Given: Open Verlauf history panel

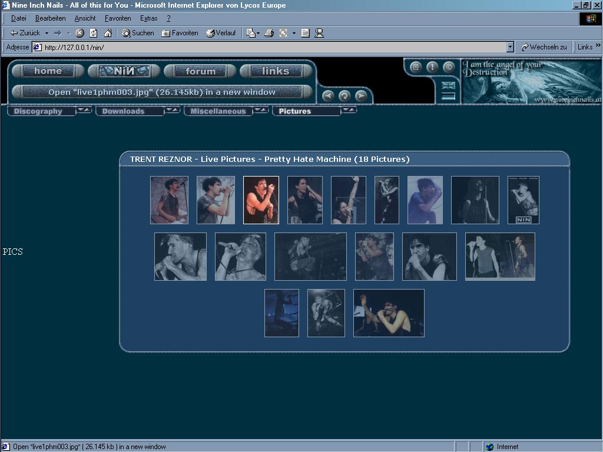Looking at the screenshot, I should click(221, 33).
